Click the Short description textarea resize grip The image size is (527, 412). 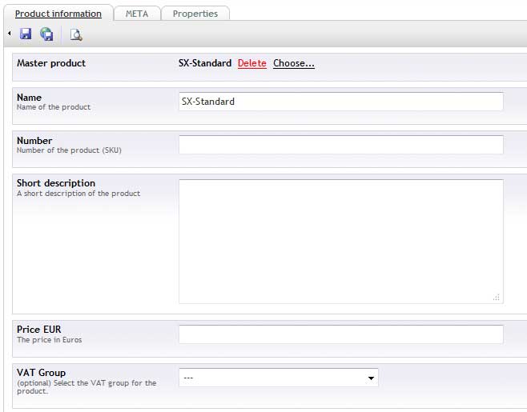[x=497, y=298]
